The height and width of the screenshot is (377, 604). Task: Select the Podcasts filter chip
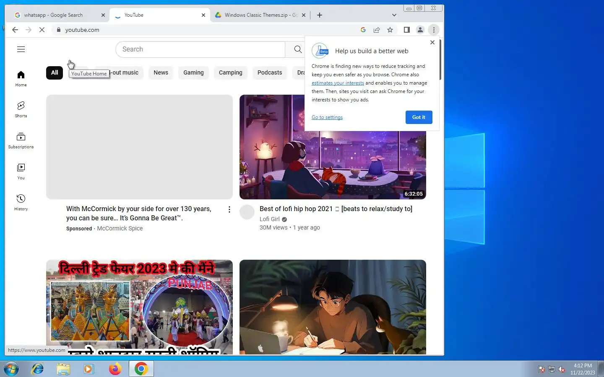pyautogui.click(x=270, y=72)
